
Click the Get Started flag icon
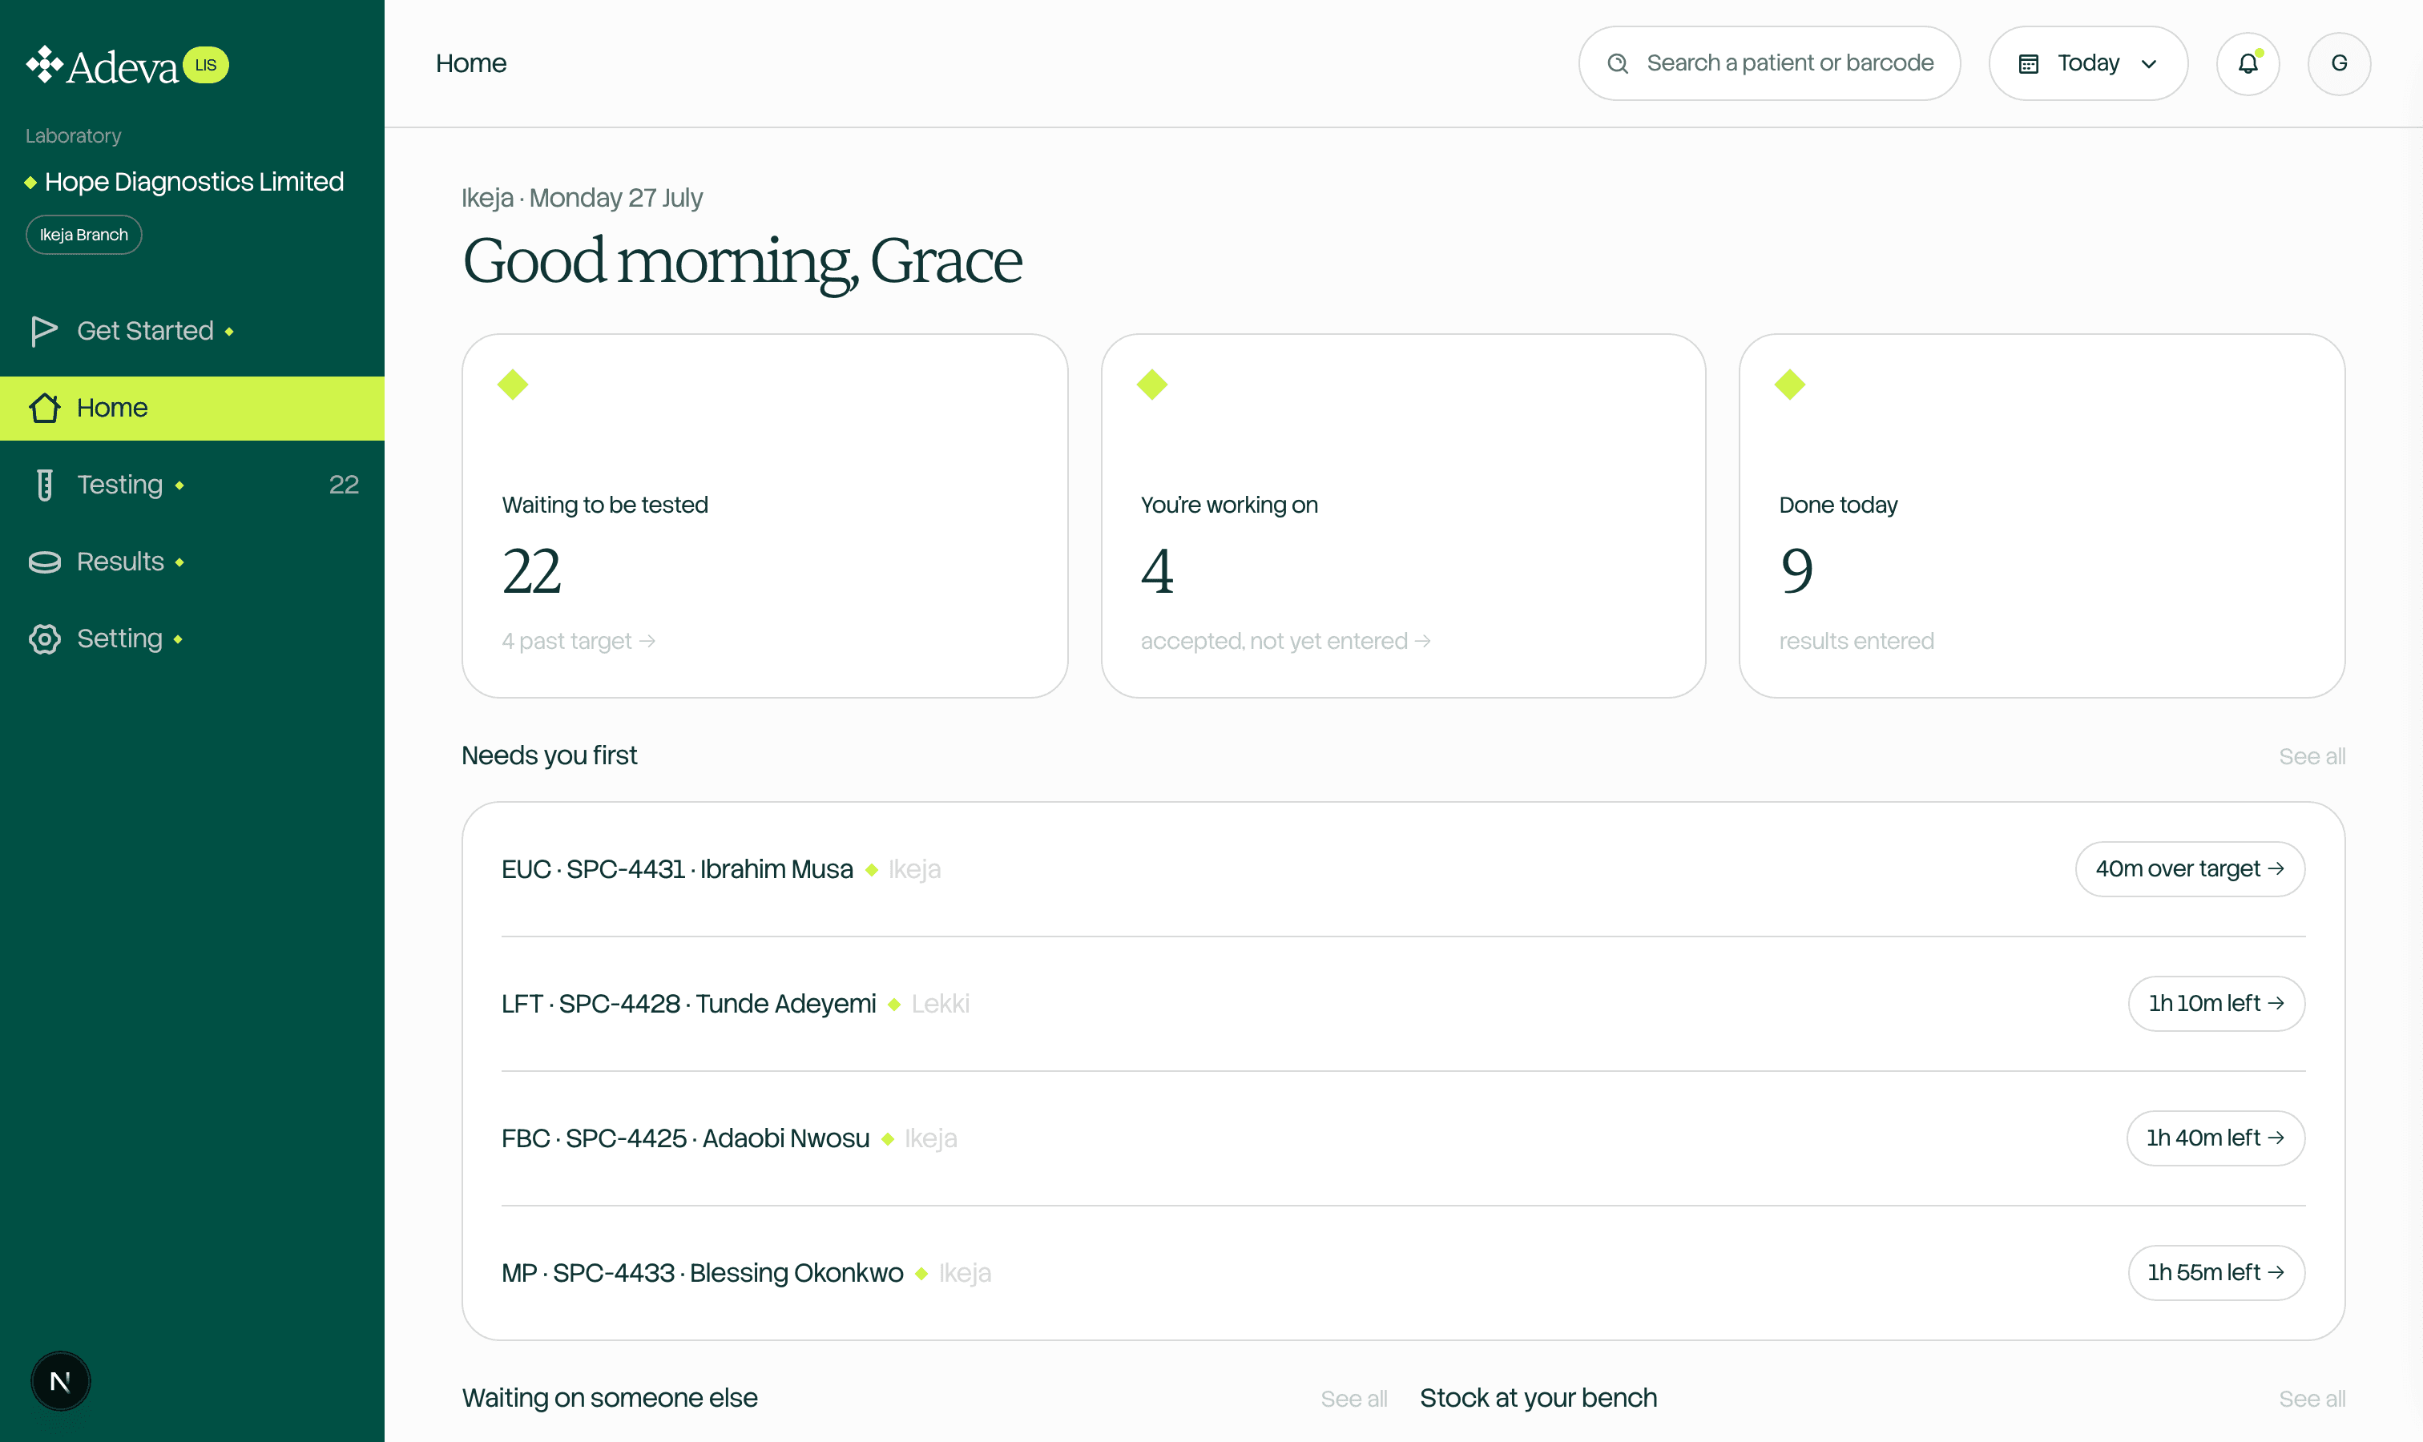point(44,332)
